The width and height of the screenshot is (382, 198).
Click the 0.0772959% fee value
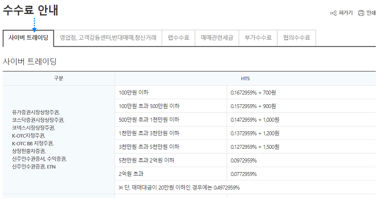(244, 174)
